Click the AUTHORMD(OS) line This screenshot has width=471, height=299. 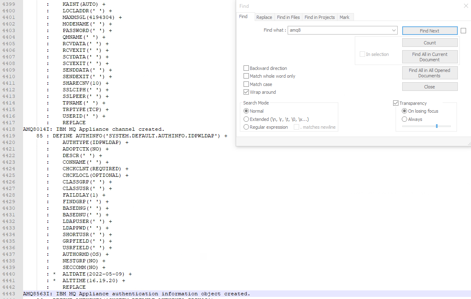coord(86,254)
